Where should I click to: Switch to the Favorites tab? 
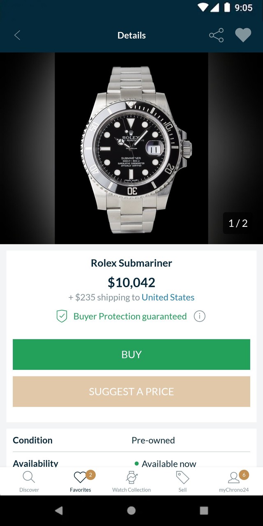click(81, 481)
